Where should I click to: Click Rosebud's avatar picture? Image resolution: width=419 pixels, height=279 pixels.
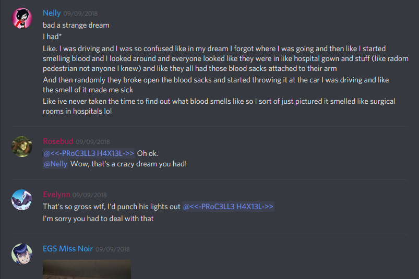pos(22,147)
